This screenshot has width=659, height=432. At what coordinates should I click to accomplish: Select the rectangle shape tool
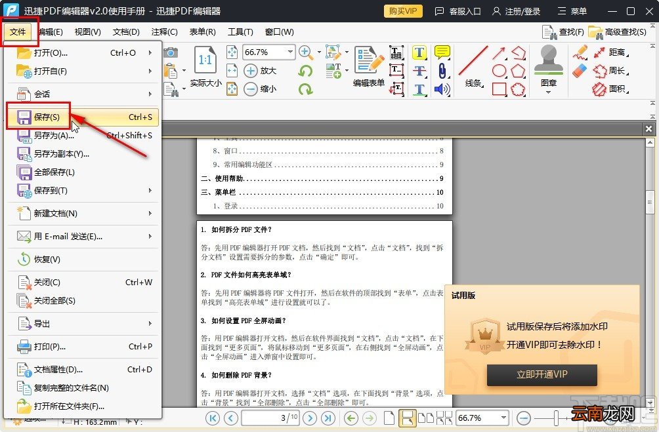click(500, 89)
